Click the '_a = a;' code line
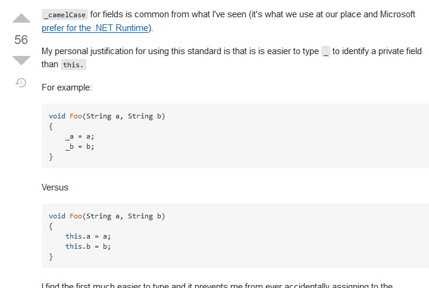The height and width of the screenshot is (288, 429). coord(80,136)
